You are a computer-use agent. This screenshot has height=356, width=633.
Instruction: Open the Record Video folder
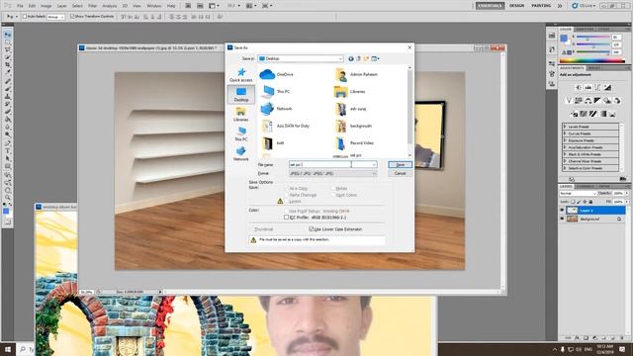(x=354, y=143)
